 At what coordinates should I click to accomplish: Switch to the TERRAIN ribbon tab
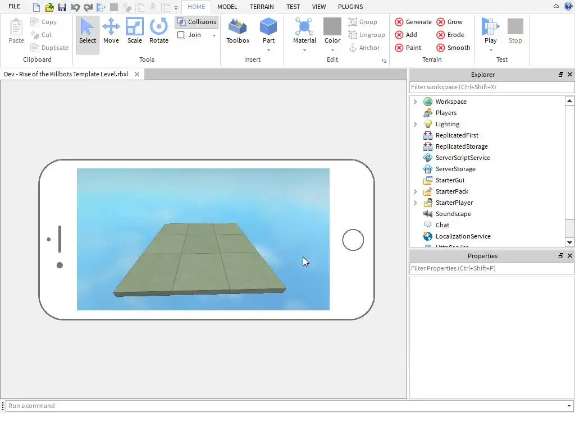pyautogui.click(x=262, y=7)
